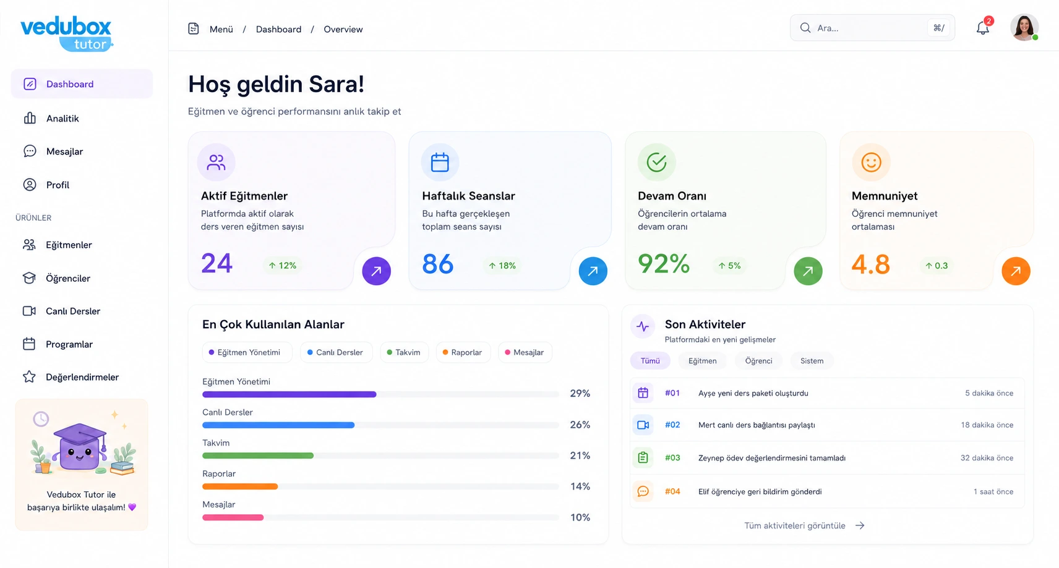Click the Menü breadcrumb link
This screenshot has width=1059, height=568.
[221, 29]
